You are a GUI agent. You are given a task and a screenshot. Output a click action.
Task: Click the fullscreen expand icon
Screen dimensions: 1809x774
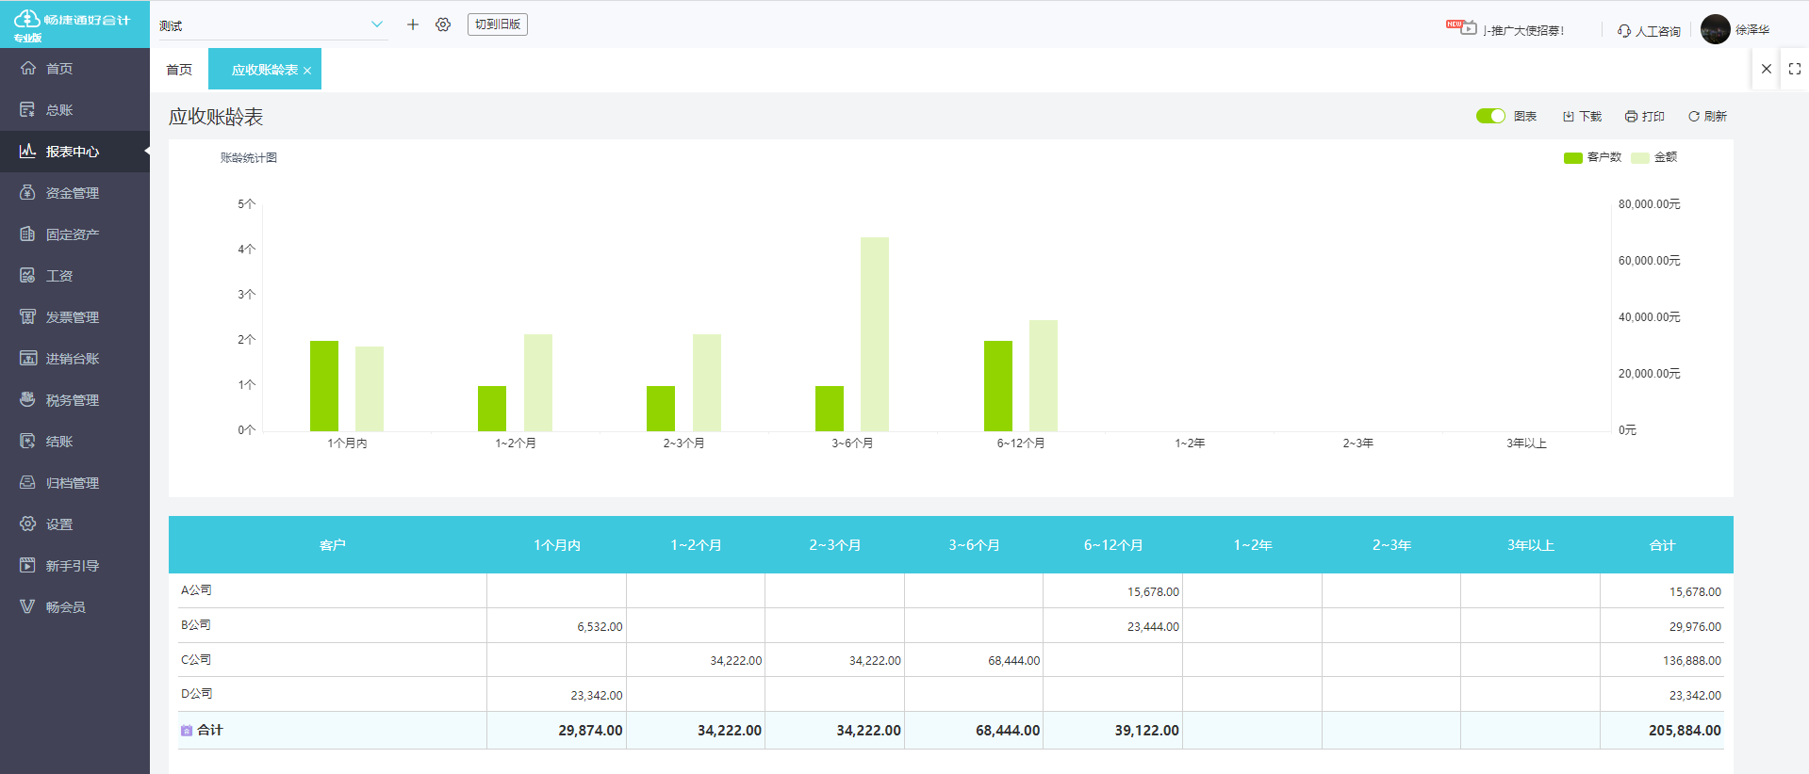point(1795,69)
